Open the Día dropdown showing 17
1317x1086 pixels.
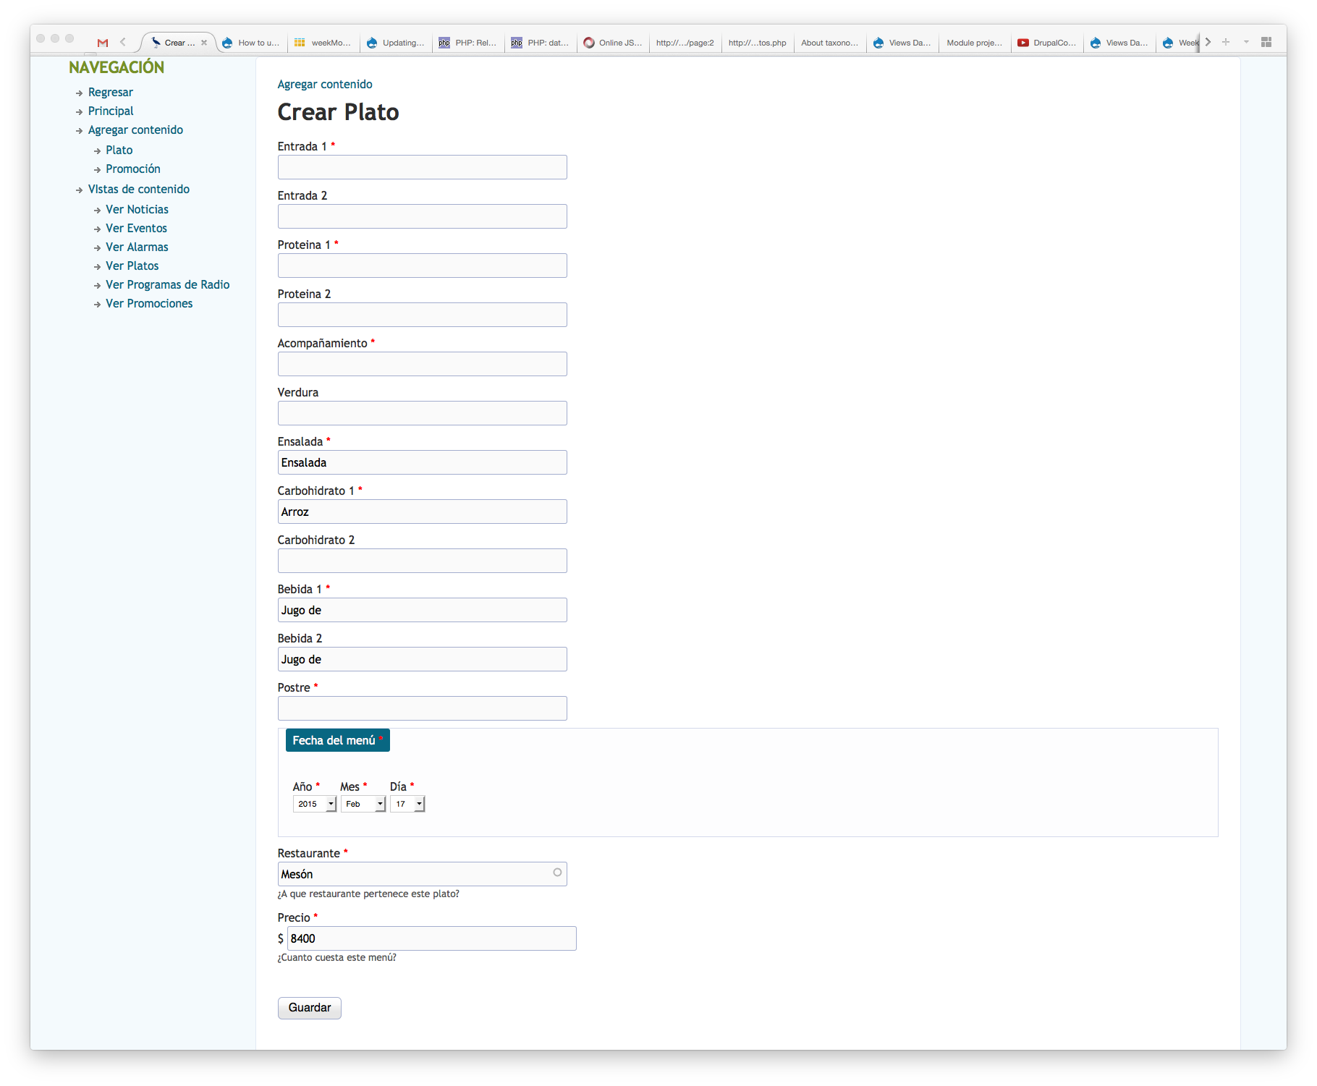(x=407, y=804)
